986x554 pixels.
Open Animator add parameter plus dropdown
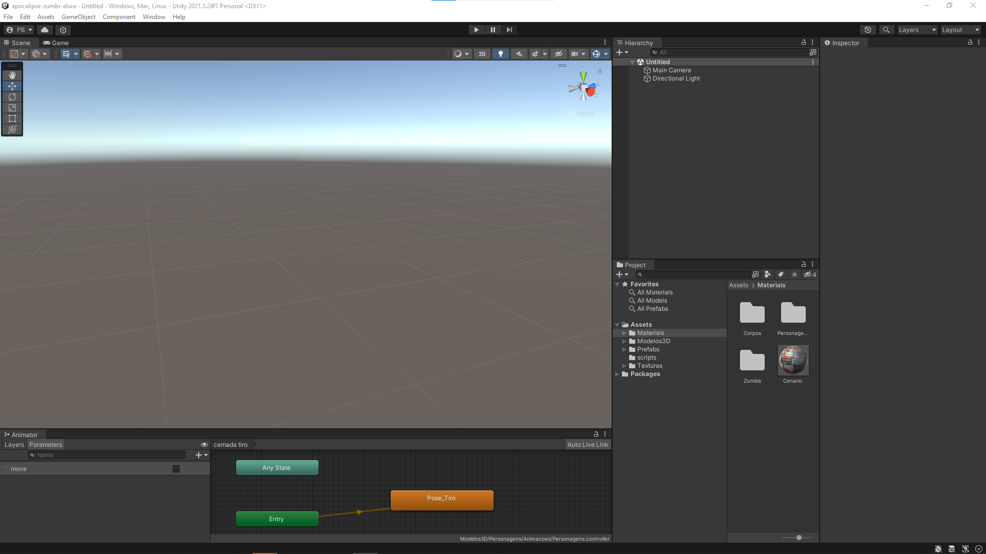[202, 455]
